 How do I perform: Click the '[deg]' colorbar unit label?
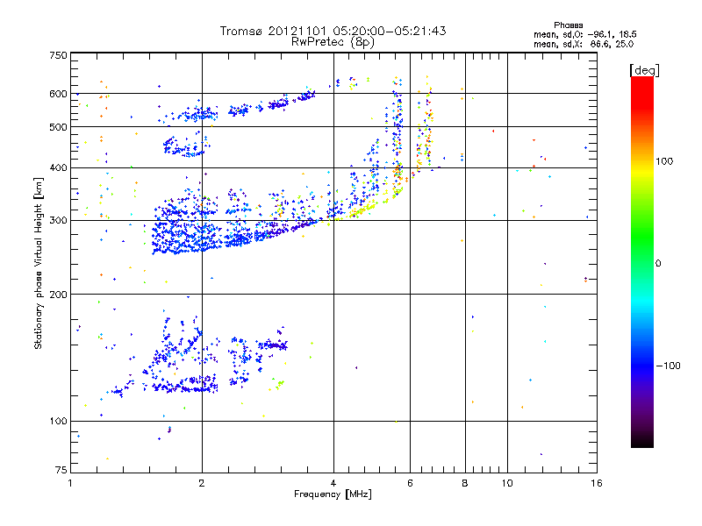point(644,70)
